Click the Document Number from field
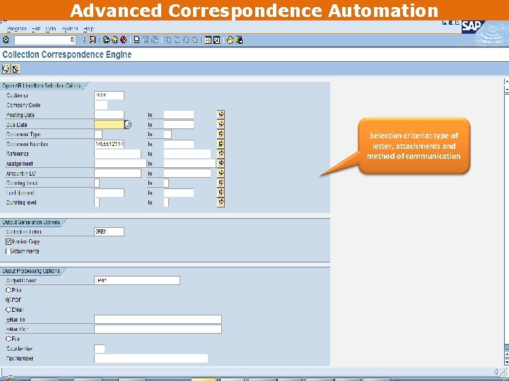This screenshot has width=509, height=381. tap(109, 144)
